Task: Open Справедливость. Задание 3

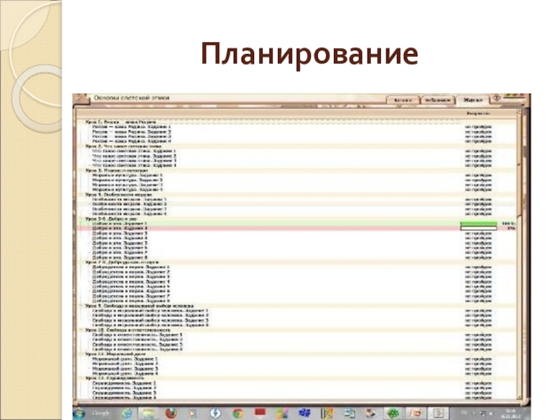Action: [x=125, y=393]
